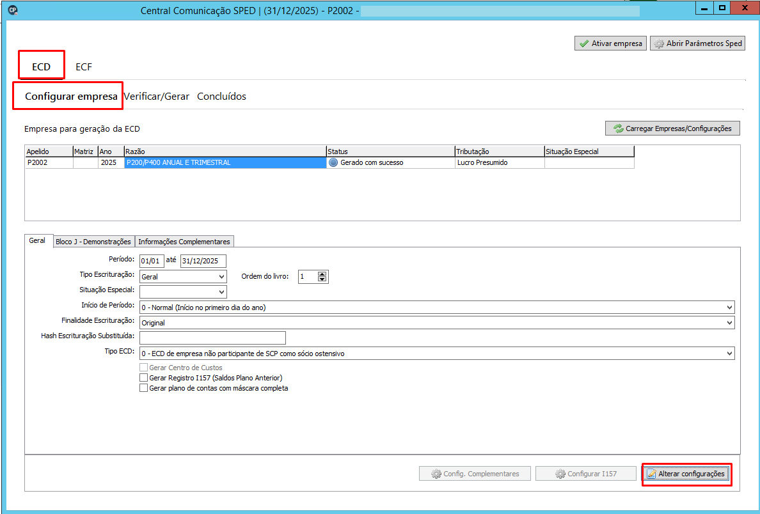Image resolution: width=760 pixels, height=514 pixels.
Task: Toggle Gerar Registro I157 checkbox
Action: [x=143, y=378]
